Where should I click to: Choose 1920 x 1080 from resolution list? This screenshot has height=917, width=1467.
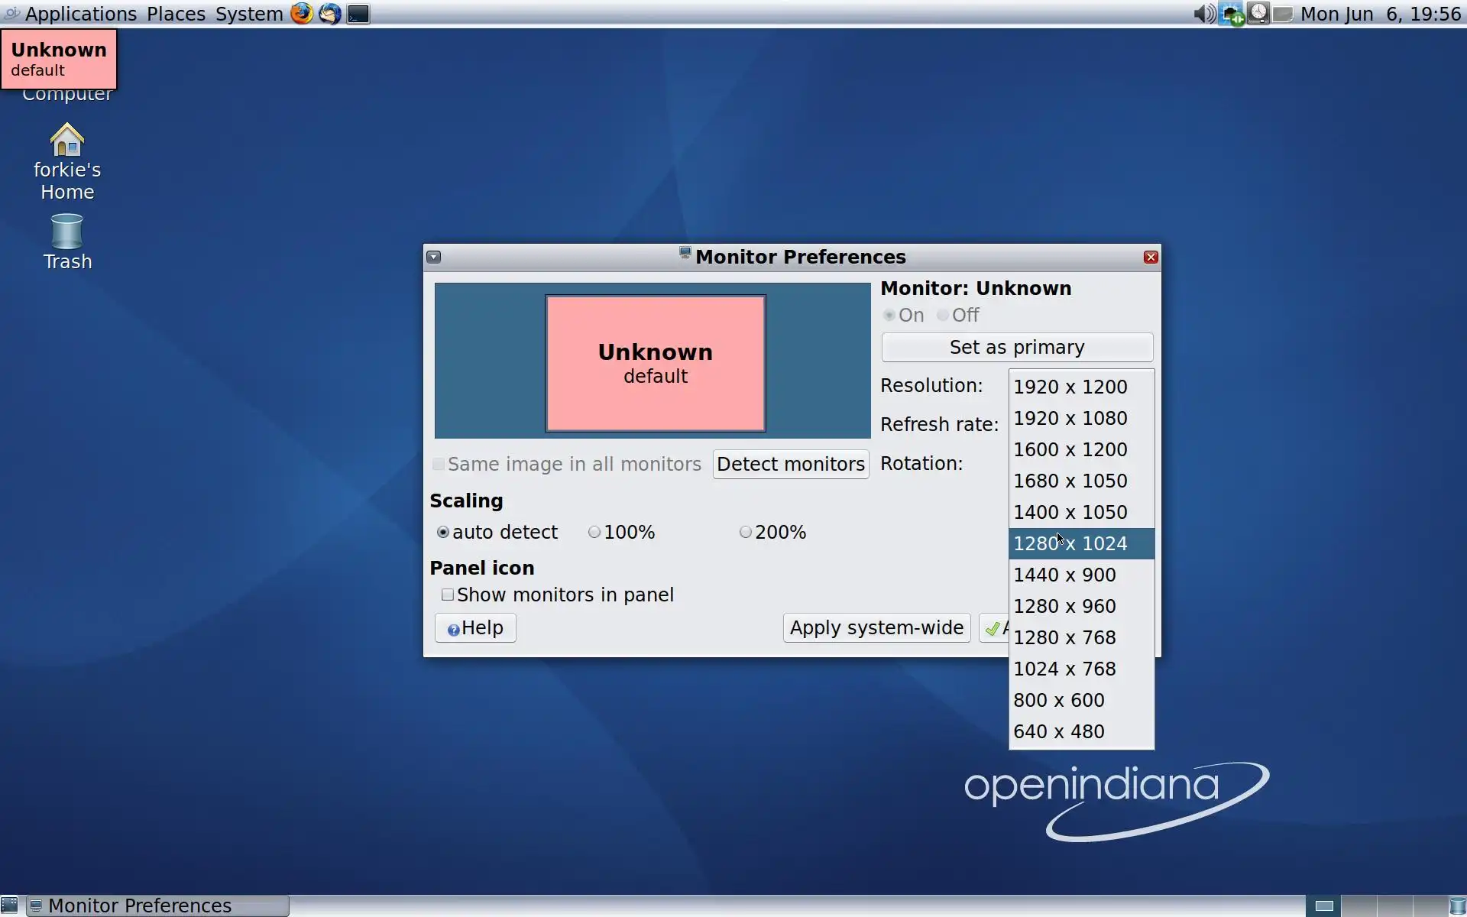coord(1070,419)
